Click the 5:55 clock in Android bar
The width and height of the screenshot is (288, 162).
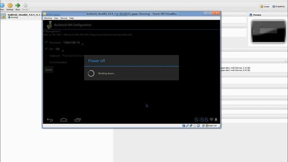201,120
